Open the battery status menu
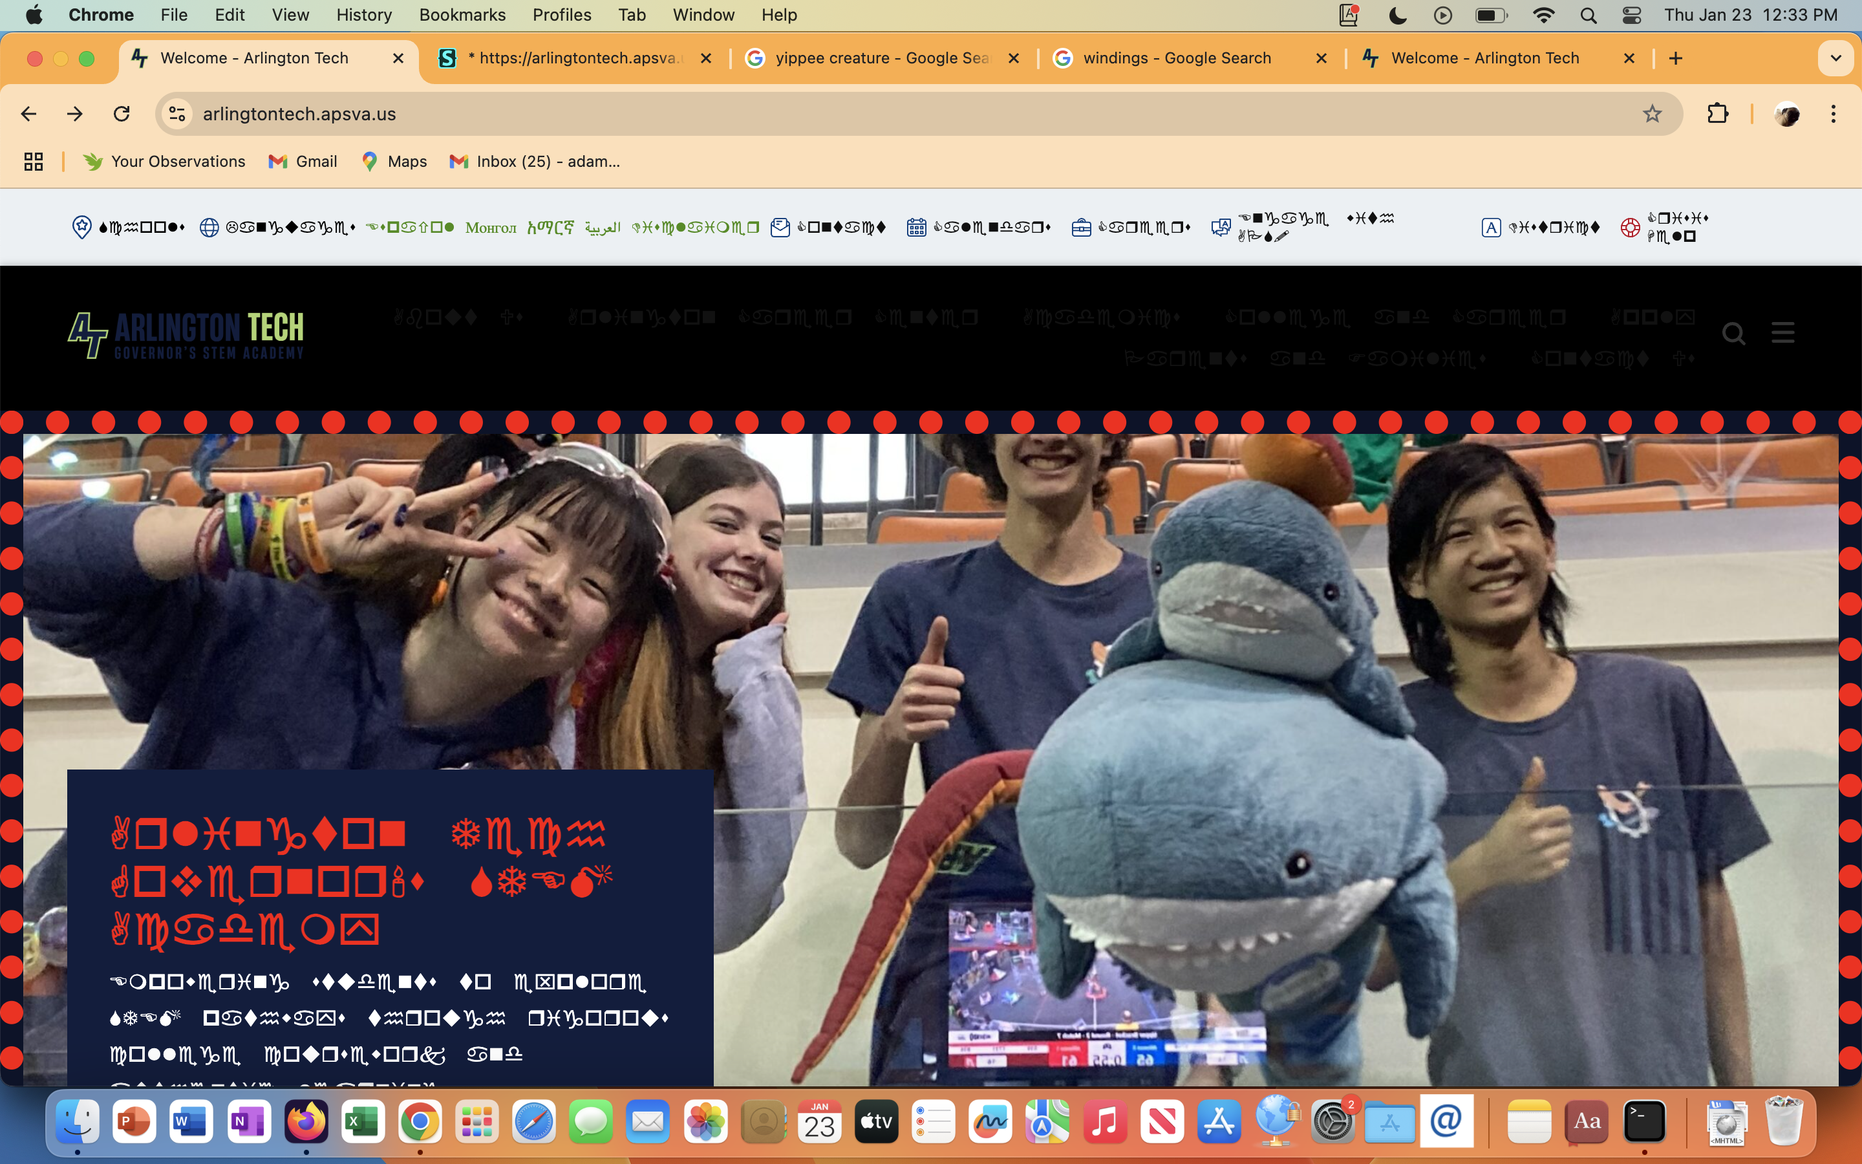1862x1164 pixels. tap(1491, 16)
